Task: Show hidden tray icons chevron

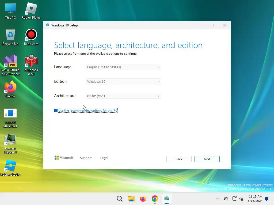Action: point(217,199)
